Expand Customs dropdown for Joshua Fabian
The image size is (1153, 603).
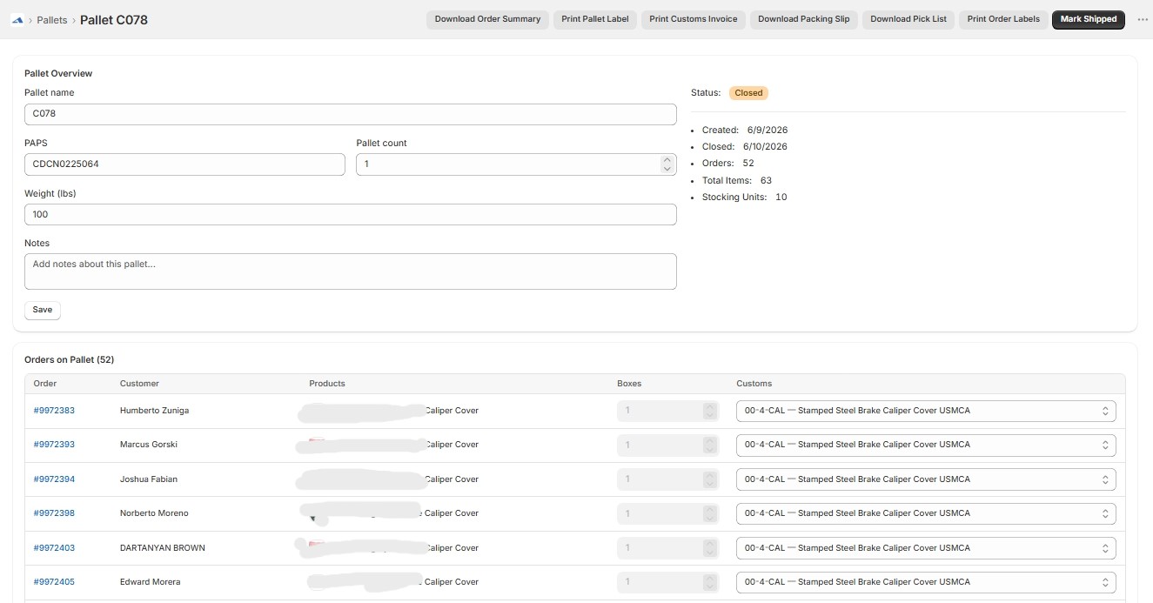click(926, 479)
